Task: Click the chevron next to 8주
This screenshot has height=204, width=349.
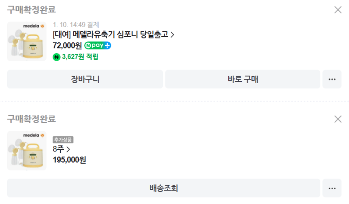Action: 69,149
